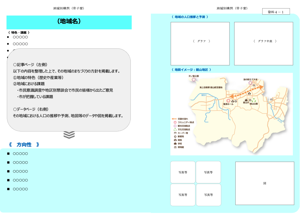Screen dimensions: 300x214
Task: Click the ①地域の特色（歴史や産業等） line
Action: [38, 77]
